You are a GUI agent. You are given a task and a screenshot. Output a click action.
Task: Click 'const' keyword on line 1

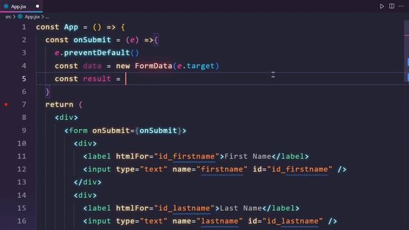(x=47, y=27)
